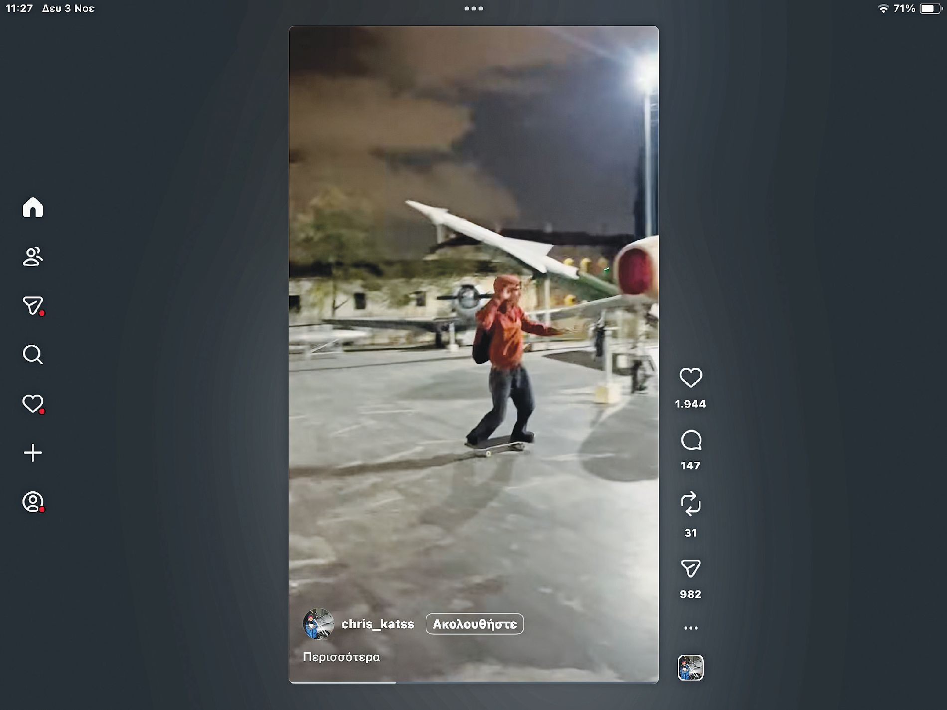This screenshot has height=710, width=947.
Task: Like the reel with the heart icon
Action: pos(690,378)
